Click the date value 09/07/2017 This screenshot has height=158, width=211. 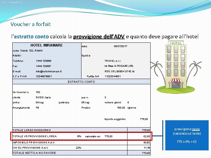(120, 46)
